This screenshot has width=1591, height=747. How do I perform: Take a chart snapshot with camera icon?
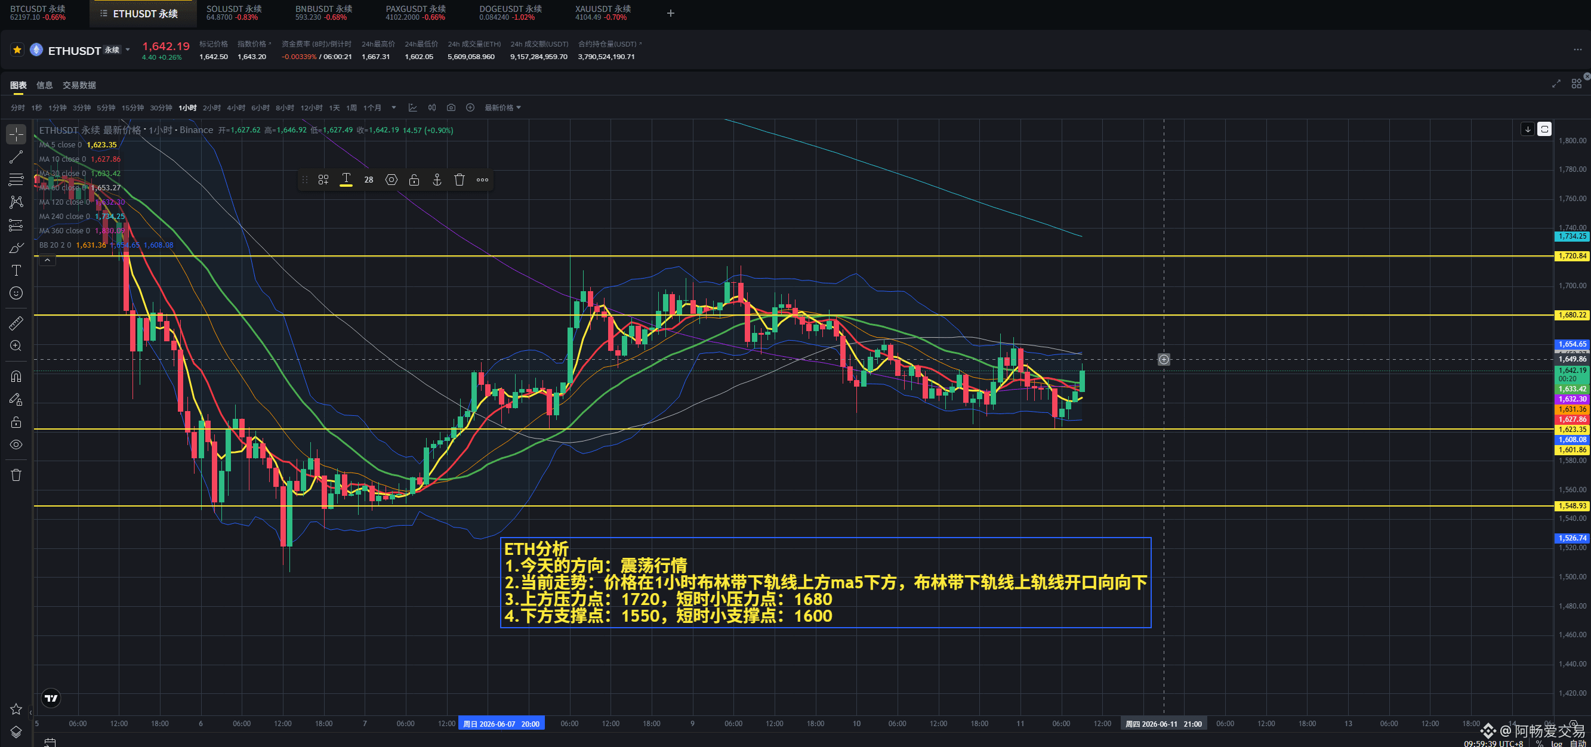(451, 107)
